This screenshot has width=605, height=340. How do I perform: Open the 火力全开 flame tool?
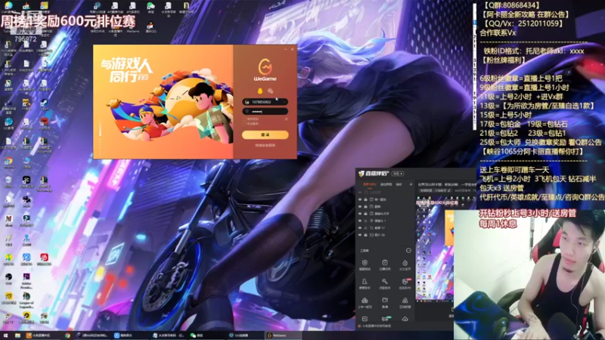click(x=405, y=265)
